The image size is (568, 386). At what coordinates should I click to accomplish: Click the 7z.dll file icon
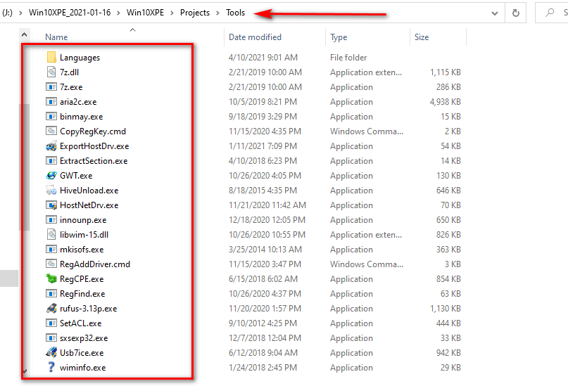coord(51,72)
